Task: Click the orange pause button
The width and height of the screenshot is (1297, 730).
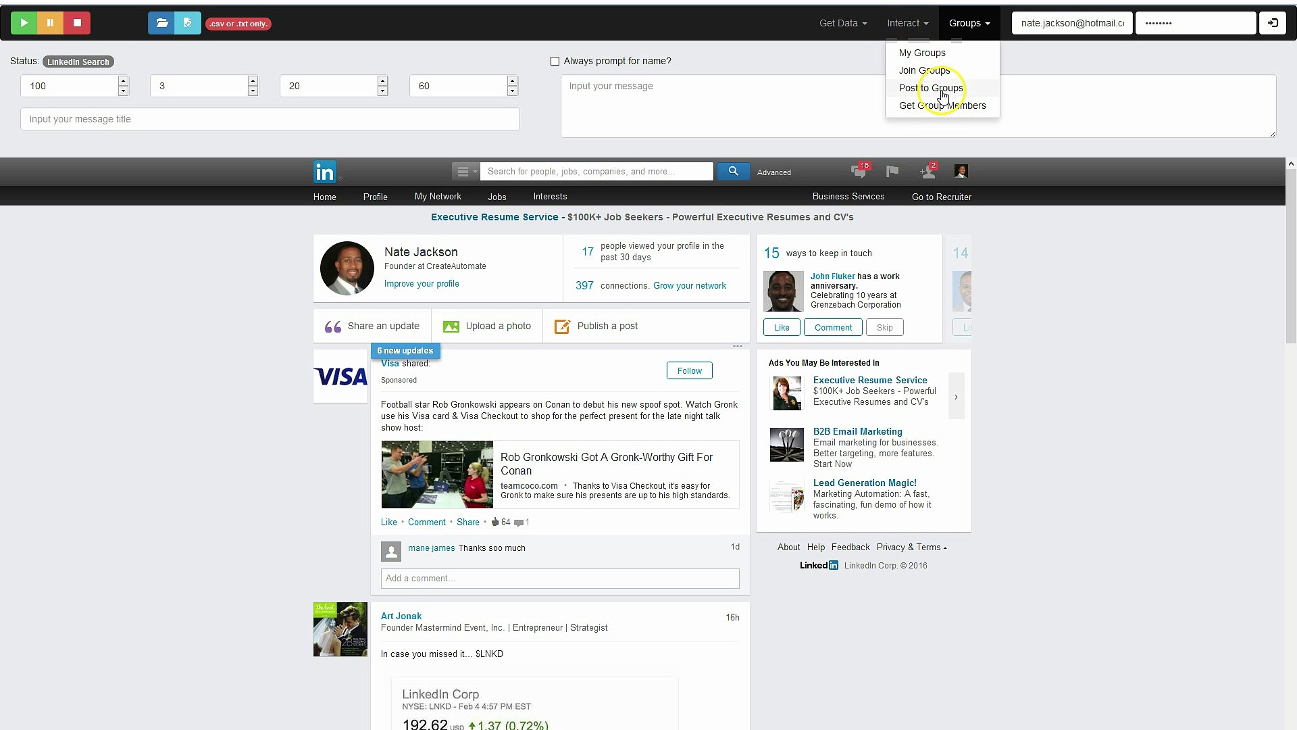Action: pos(50,23)
